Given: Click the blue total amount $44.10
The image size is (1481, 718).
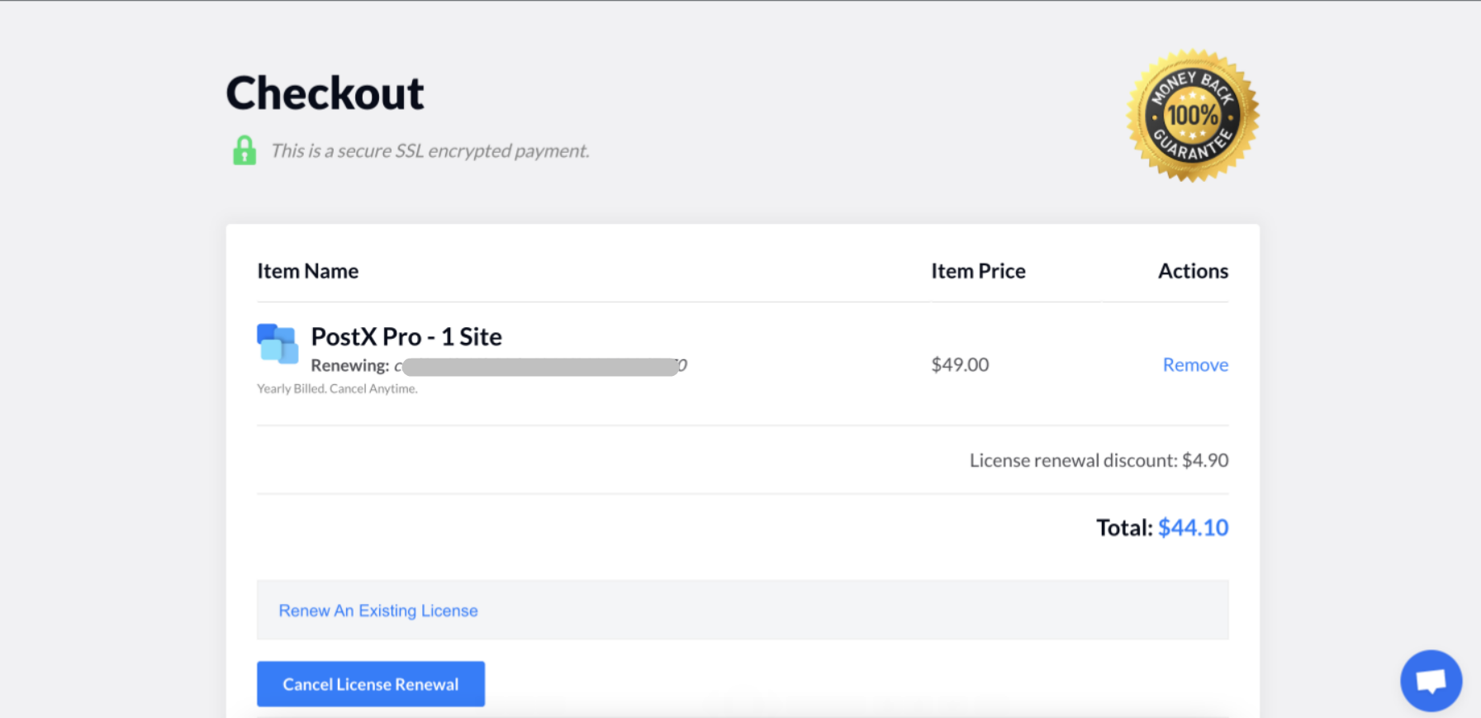Looking at the screenshot, I should pyautogui.click(x=1193, y=527).
